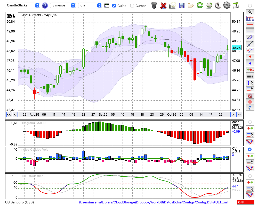Click the < button to step back
Image resolution: width=258 pixels, height=206 pixels.
point(15,115)
